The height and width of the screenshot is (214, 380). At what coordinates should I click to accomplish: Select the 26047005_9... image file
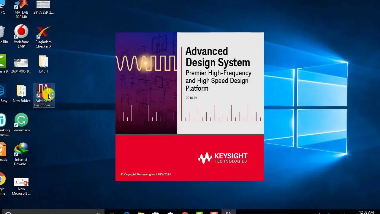click(21, 66)
